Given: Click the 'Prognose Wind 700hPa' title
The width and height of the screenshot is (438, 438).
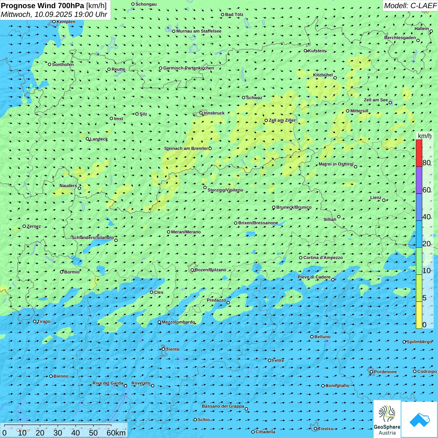Looking at the screenshot, I should coord(43,6).
